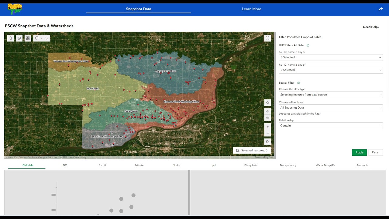
Task: Expand the filter type dropdown
Action: click(x=331, y=95)
